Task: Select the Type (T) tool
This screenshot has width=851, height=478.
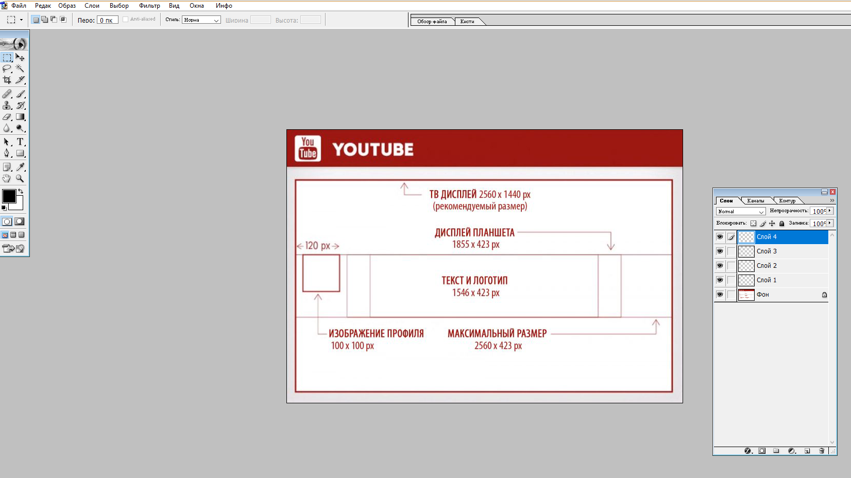Action: click(x=20, y=142)
